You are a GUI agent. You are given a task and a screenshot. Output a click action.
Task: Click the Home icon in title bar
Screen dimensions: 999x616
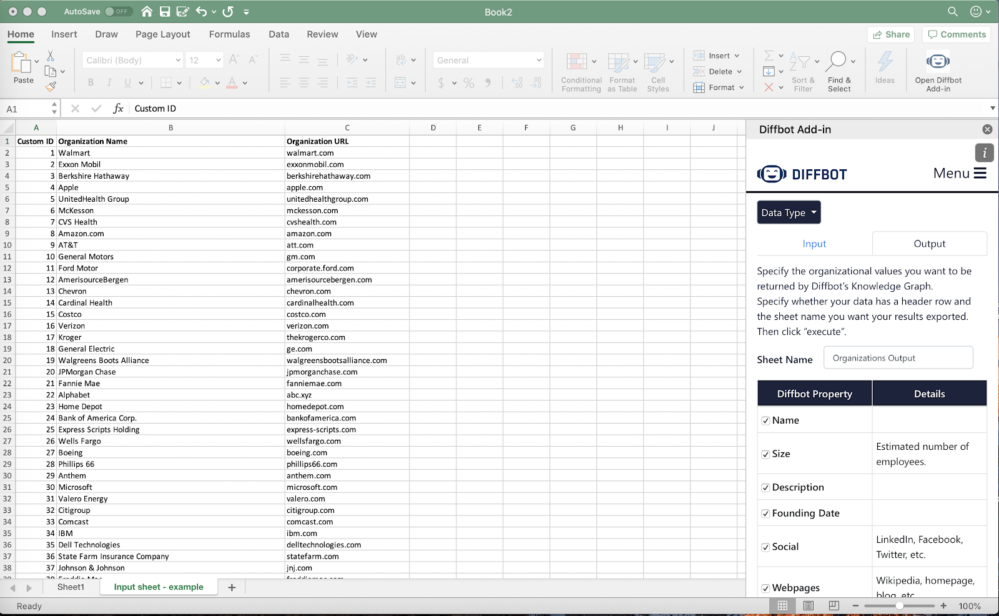pyautogui.click(x=146, y=11)
